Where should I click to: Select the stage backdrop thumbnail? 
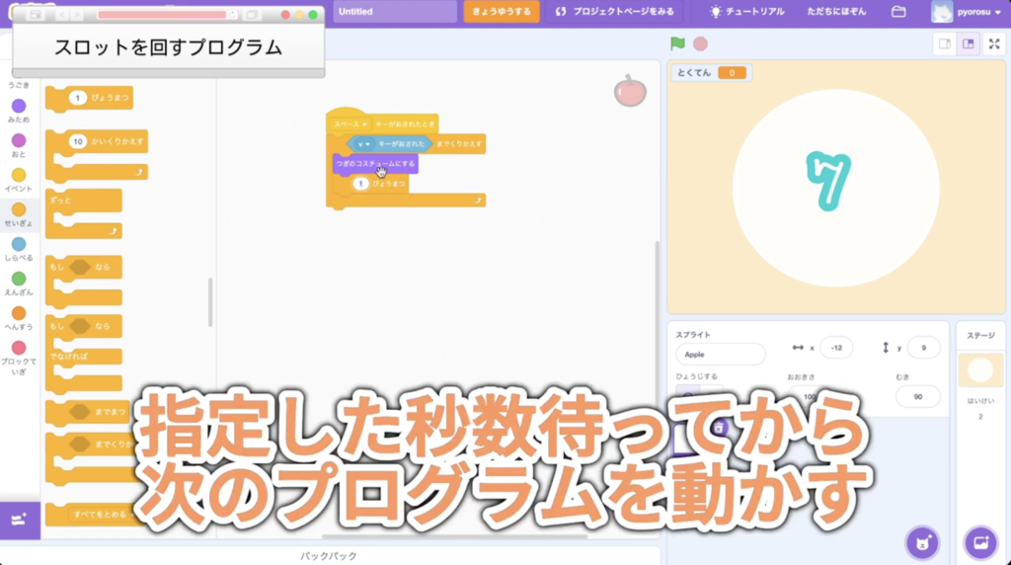tap(980, 370)
